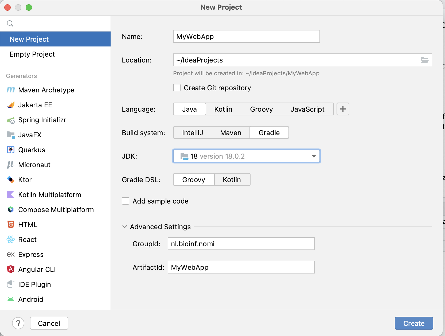445x336 pixels.
Task: Choose the Spring Initializr generator
Action: pos(55,120)
